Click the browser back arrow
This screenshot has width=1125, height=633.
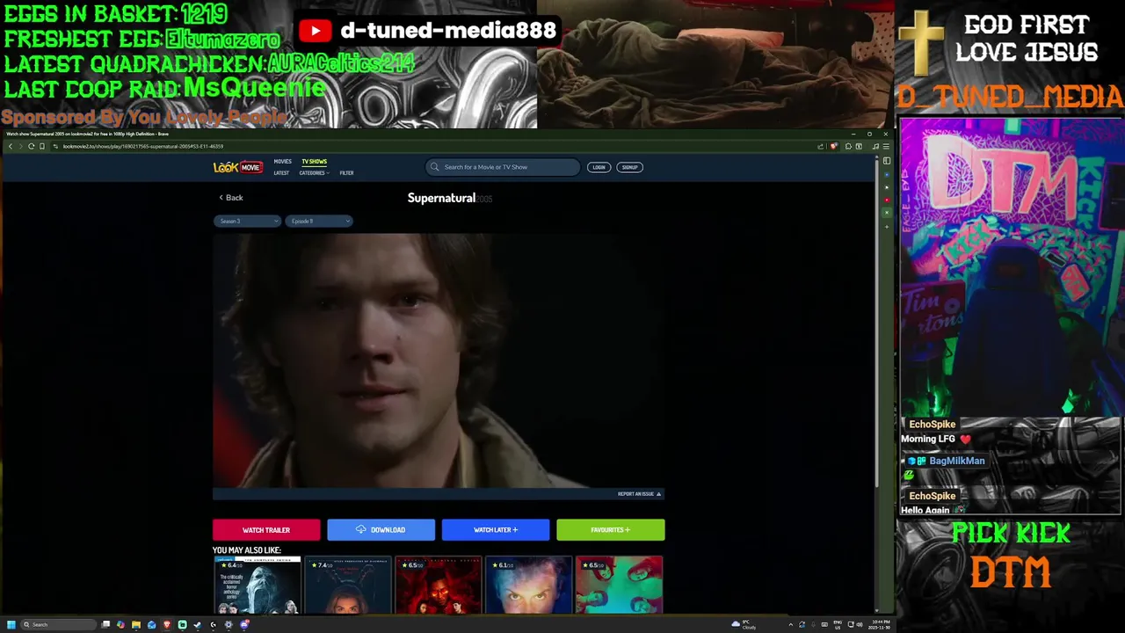click(10, 146)
